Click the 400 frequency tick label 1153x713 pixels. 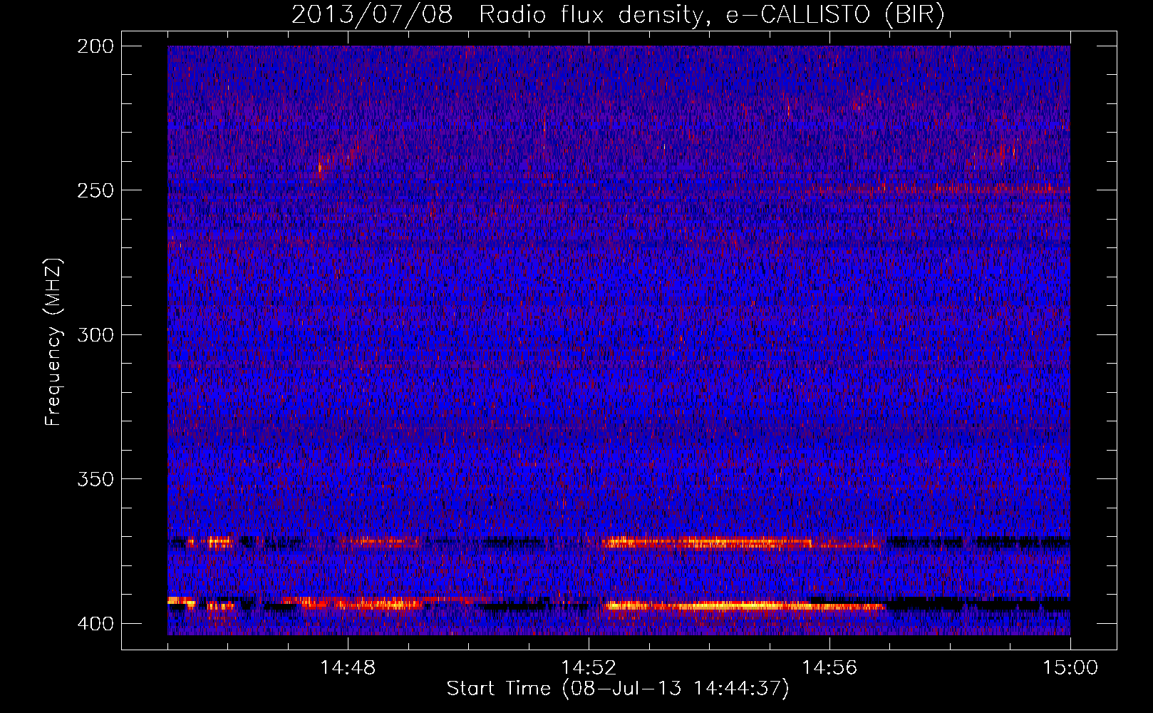tap(95, 623)
